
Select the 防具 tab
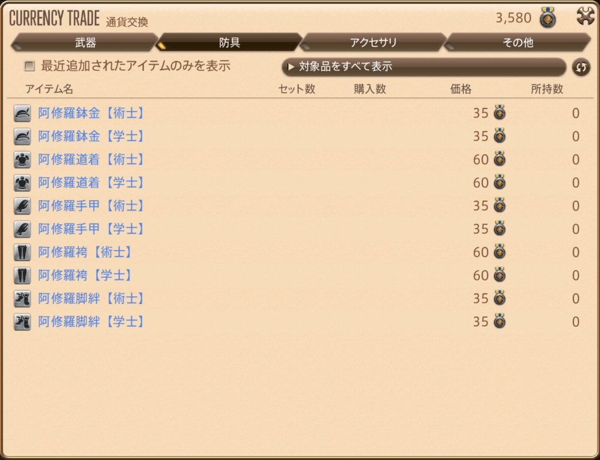229,42
